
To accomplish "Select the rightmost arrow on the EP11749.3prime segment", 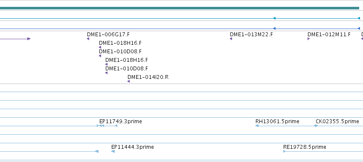I will (116, 126).
